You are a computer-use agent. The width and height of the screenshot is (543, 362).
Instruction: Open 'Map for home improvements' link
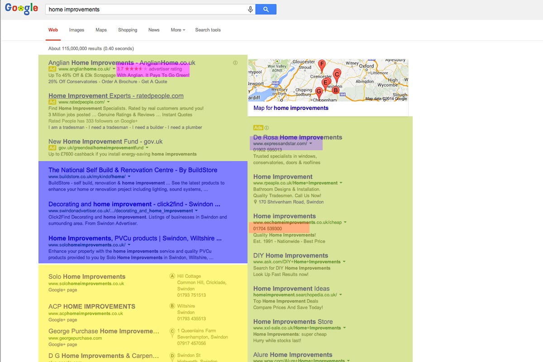(291, 108)
